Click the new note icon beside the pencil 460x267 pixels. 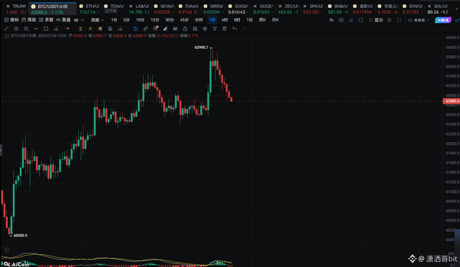click(361, 20)
